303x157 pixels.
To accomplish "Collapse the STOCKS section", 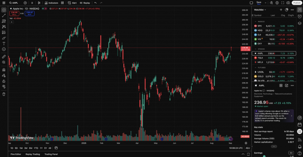I will (255, 49).
